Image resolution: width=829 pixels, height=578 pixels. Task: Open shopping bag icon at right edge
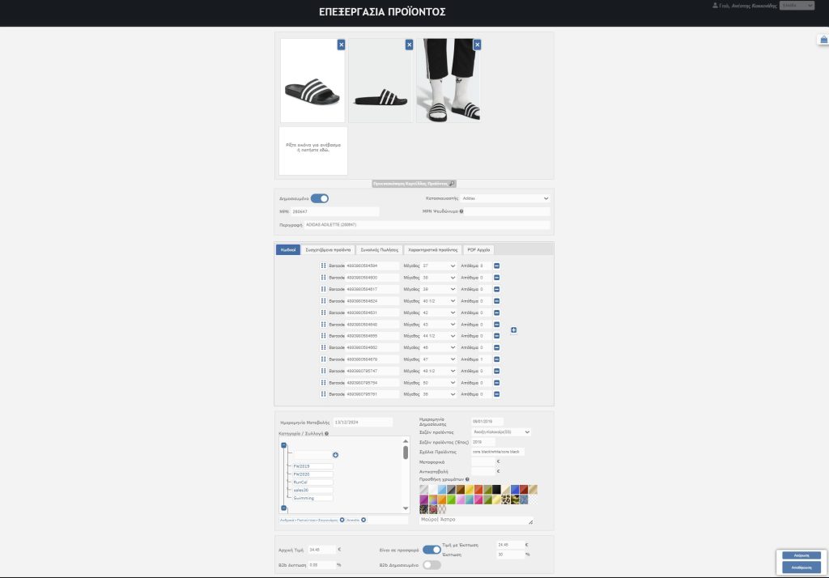[823, 39]
